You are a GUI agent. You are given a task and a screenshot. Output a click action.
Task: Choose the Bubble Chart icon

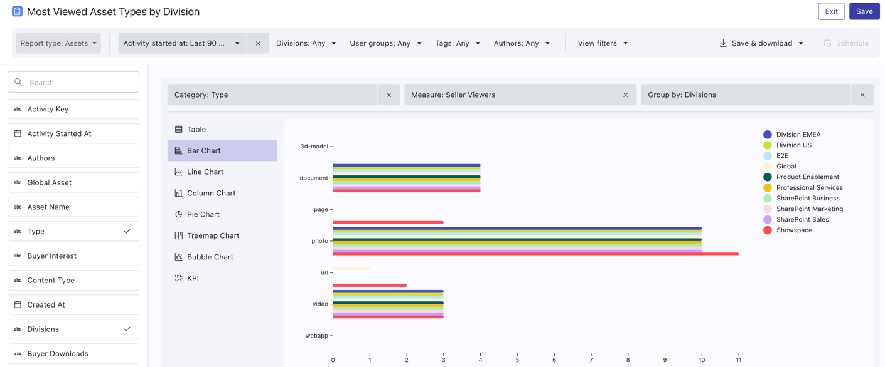[179, 257]
